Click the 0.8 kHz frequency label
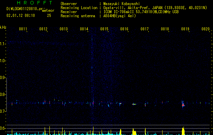 pos(3,94)
